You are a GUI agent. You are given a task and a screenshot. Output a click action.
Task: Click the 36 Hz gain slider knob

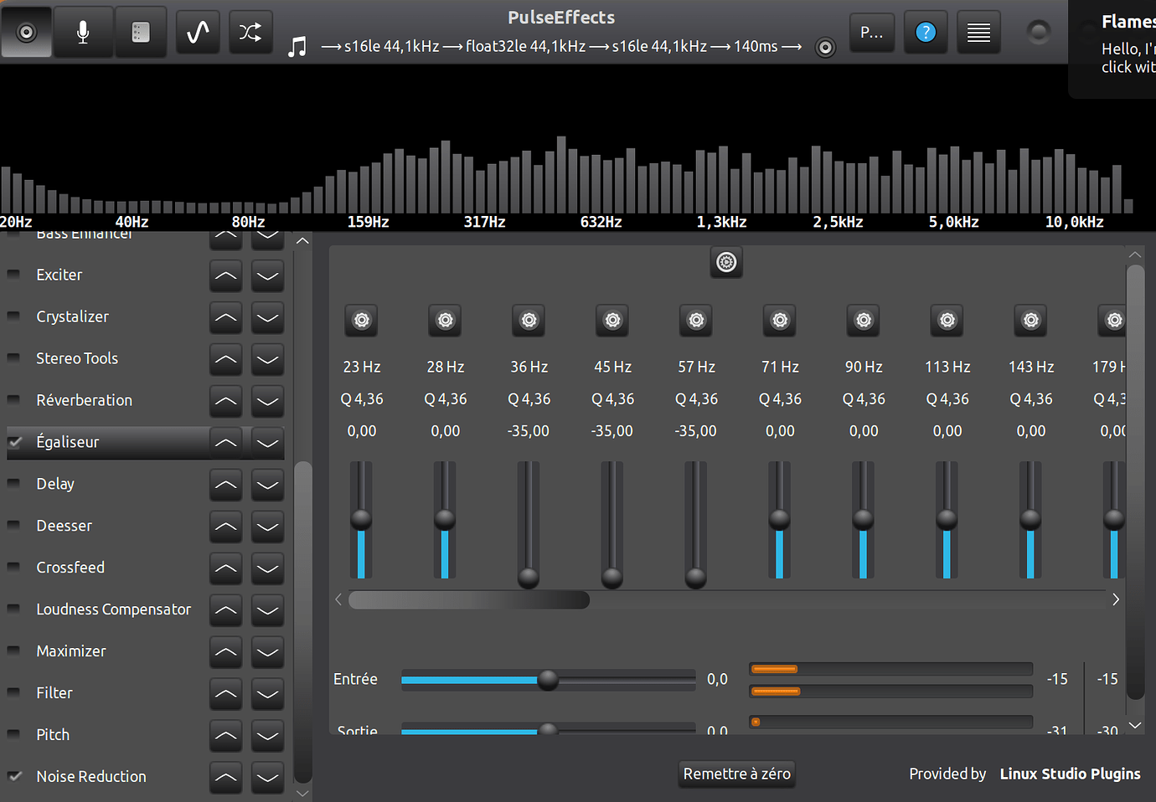point(529,577)
